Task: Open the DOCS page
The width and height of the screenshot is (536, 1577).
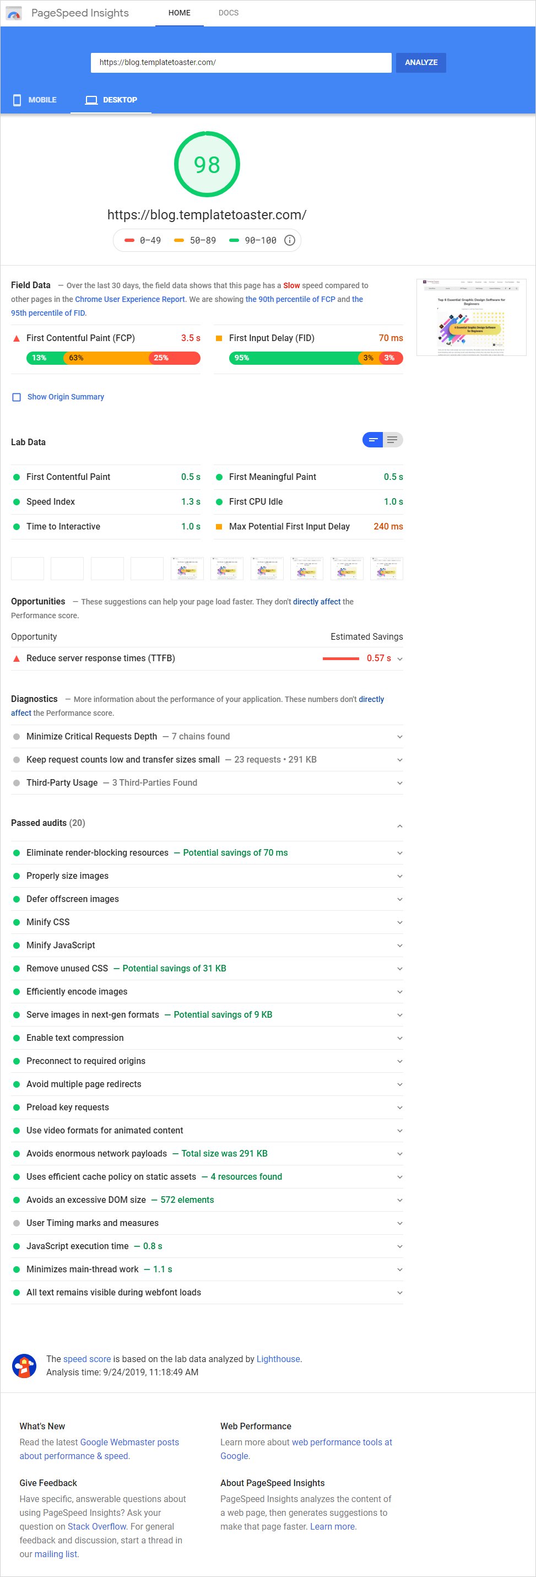Action: (228, 12)
